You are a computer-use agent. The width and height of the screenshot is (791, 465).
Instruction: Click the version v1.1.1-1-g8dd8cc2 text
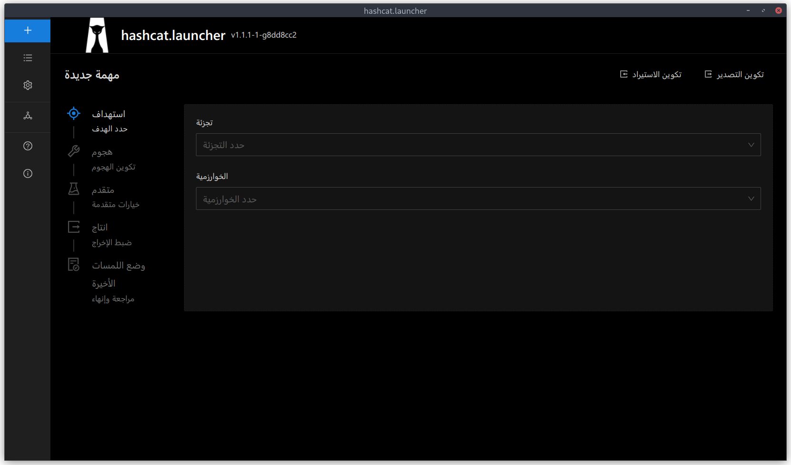pos(264,35)
